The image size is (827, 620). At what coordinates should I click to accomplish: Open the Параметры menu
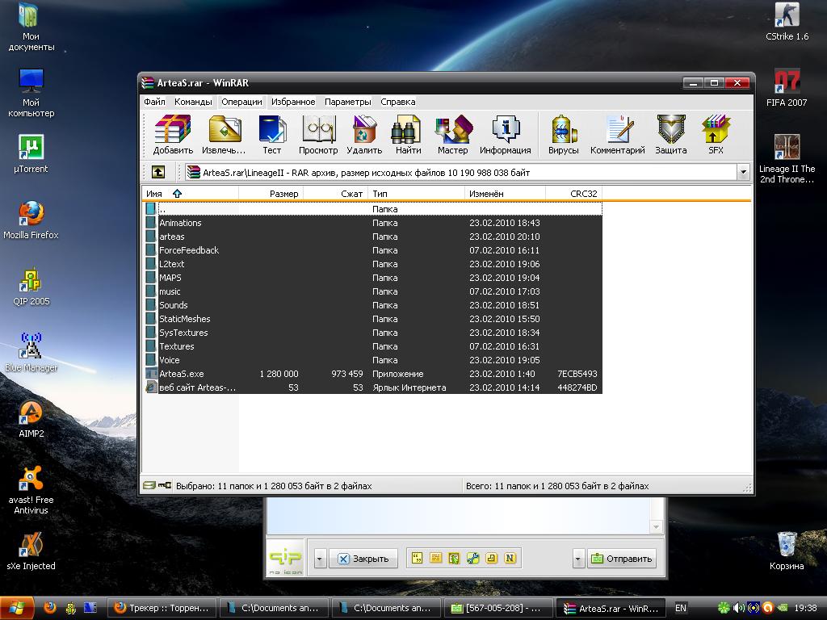tap(347, 102)
